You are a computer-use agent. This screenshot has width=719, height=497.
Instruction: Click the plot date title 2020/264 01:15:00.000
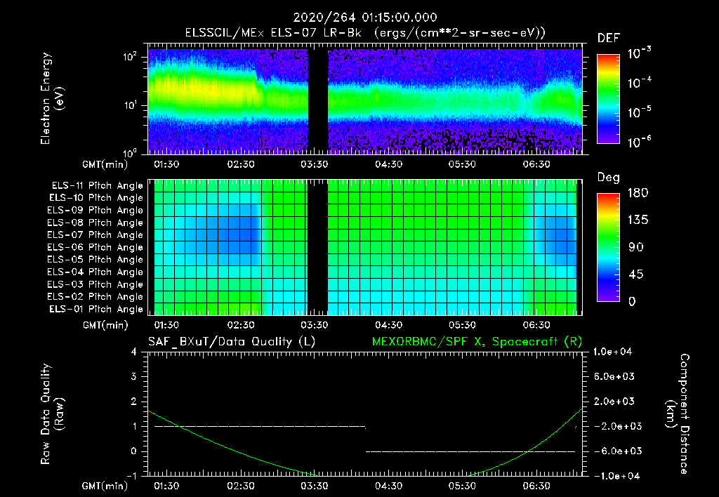pos(365,18)
